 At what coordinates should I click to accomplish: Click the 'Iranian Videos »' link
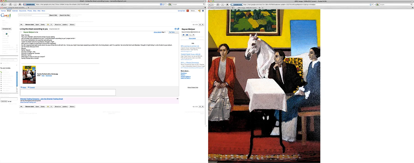pyautogui.click(x=186, y=76)
